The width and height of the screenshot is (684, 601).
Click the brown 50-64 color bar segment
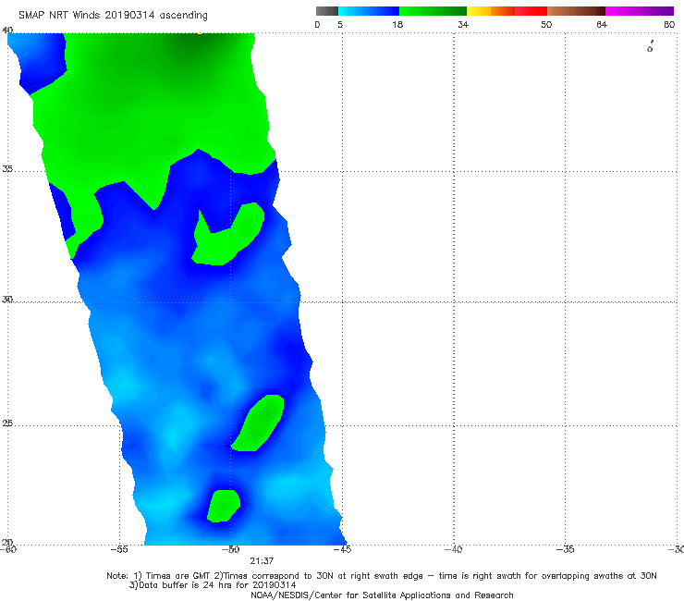[576, 11]
